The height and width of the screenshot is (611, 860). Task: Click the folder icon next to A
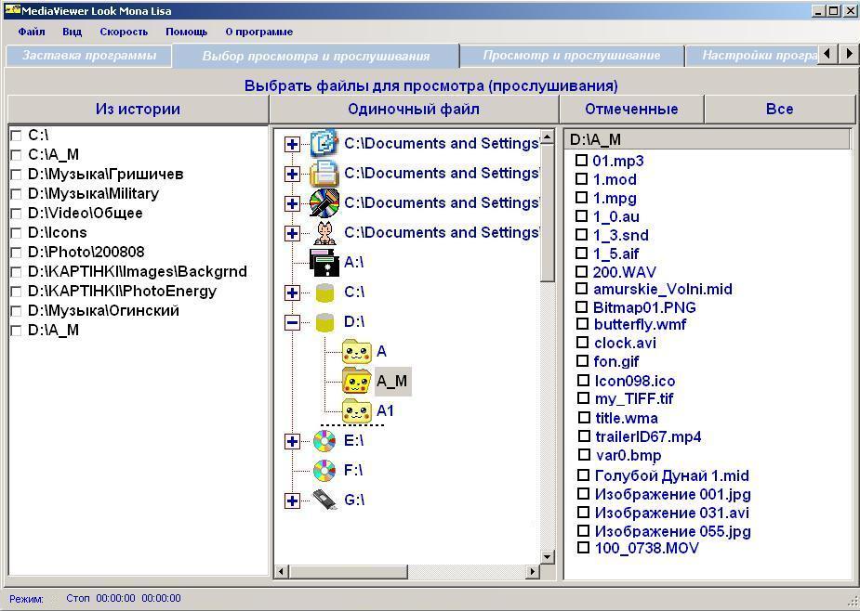356,352
